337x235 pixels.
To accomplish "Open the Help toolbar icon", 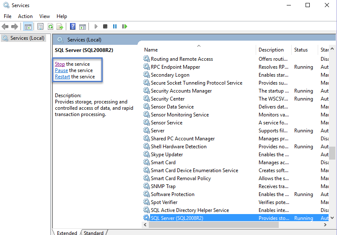I will coord(73,26).
